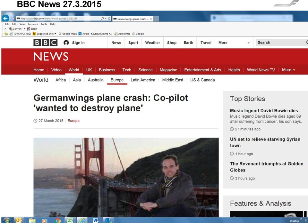This screenshot has height=223, width=308.
Task: Click the BBC Search field
Action: pyautogui.click(x=281, y=43)
